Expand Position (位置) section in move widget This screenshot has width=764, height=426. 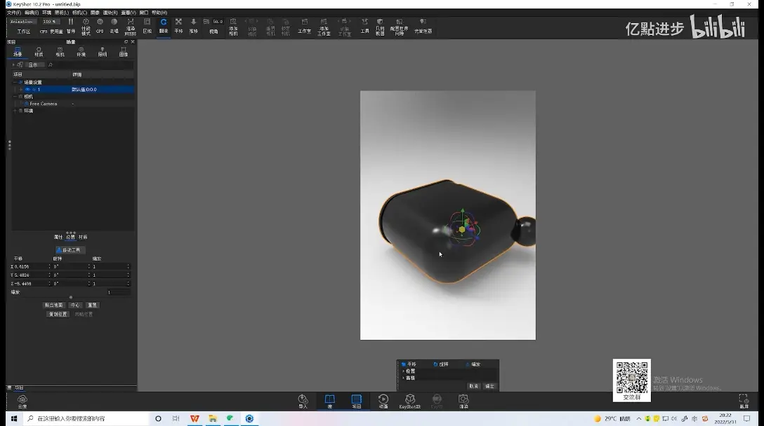pyautogui.click(x=403, y=371)
